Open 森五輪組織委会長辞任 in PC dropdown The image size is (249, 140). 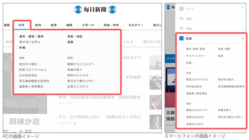tap(34, 81)
